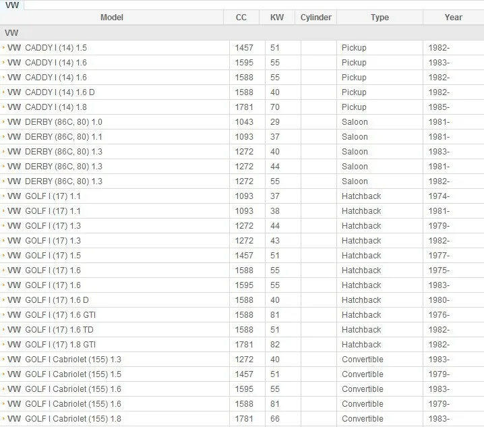Select row VW GOLF I (17) 1.8 GTI
This screenshot has width=484, height=427.
click(x=242, y=345)
